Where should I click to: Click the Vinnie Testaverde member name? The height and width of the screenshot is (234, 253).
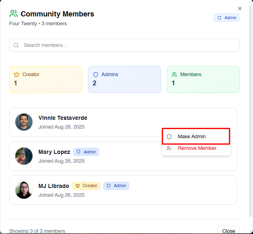pyautogui.click(x=63, y=118)
